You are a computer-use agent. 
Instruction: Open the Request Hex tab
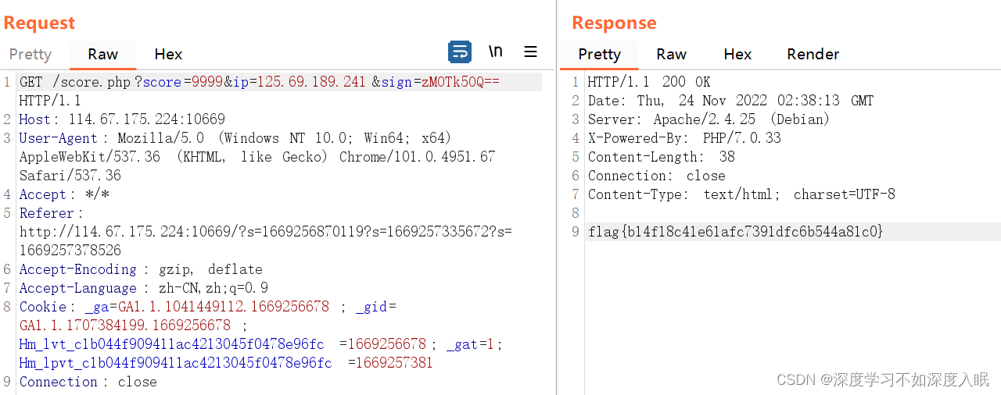tap(168, 54)
